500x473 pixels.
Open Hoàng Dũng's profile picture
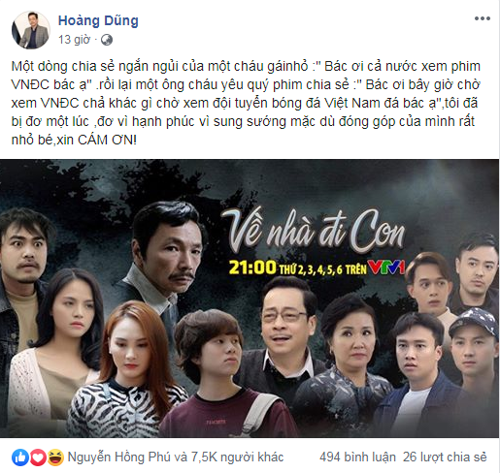(31, 30)
